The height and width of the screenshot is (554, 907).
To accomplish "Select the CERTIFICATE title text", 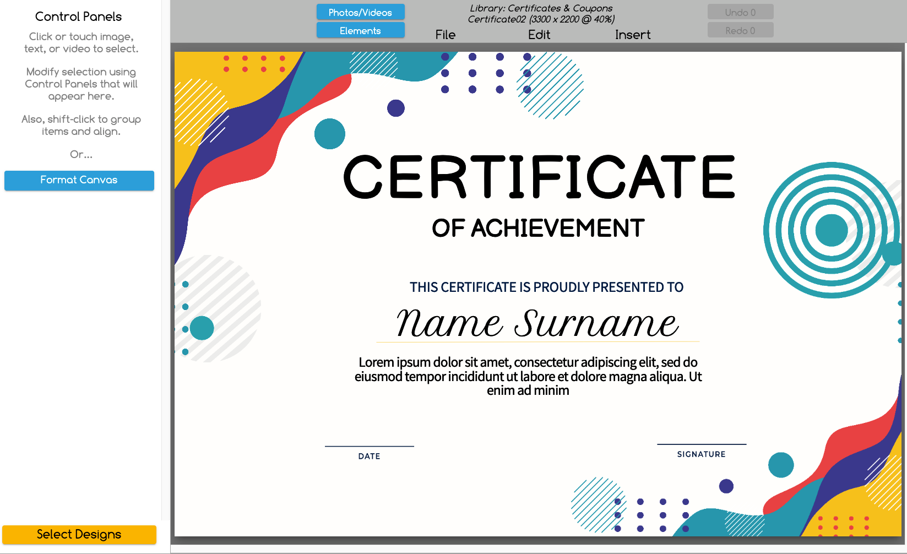I will [539, 177].
